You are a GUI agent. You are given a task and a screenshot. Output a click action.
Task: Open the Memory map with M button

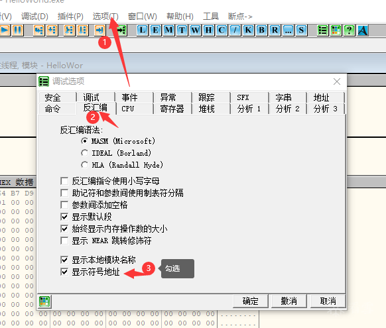[169, 30]
